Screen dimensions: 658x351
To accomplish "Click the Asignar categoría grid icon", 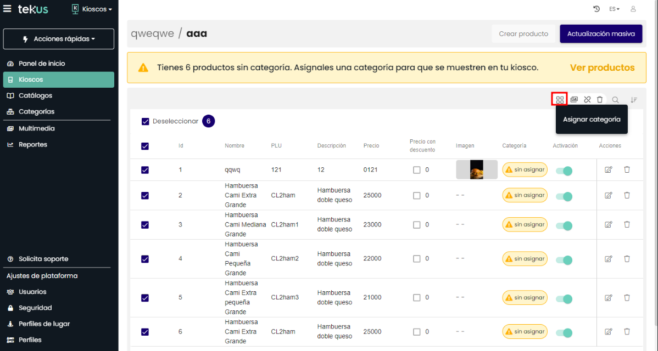I will tap(559, 100).
